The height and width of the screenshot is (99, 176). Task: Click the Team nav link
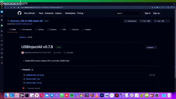pyautogui.click(x=41, y=13)
